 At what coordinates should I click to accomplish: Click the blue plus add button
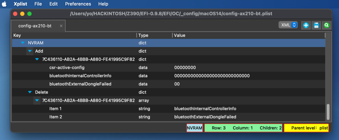tap(306, 25)
